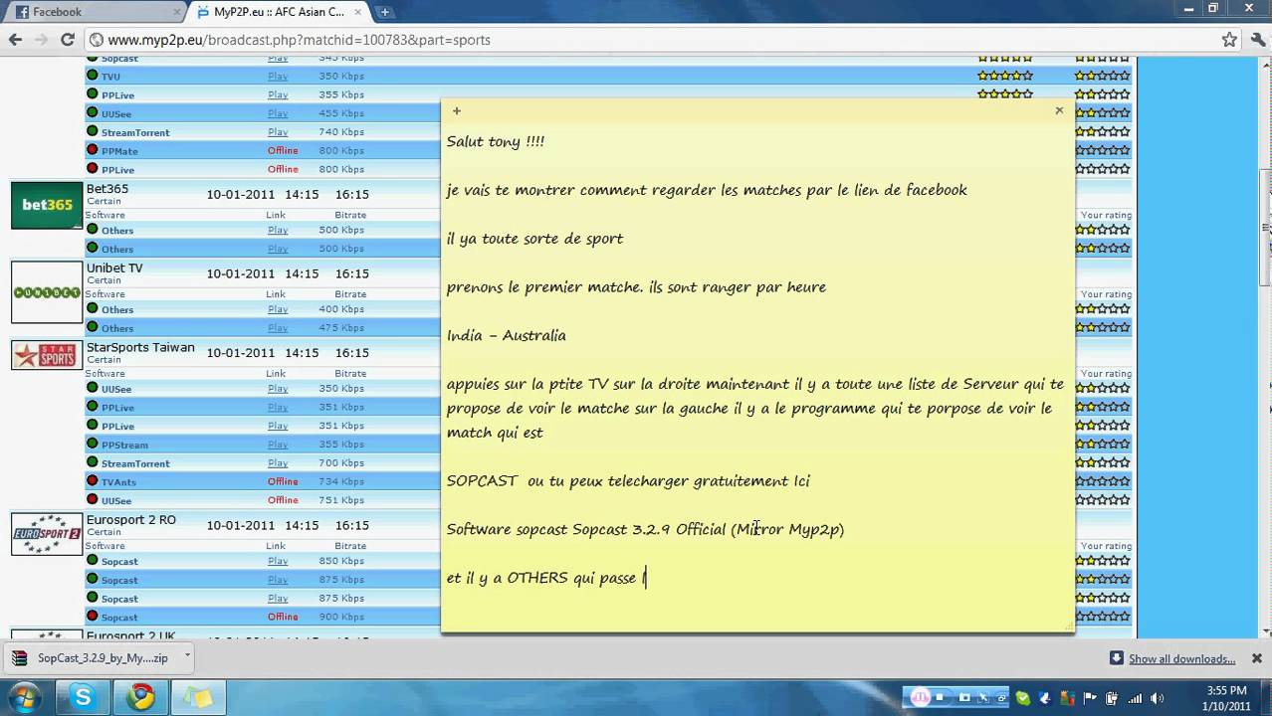The width and height of the screenshot is (1272, 716).
Task: Click the Show desktop strip at the taskbar end
Action: coord(1266,698)
